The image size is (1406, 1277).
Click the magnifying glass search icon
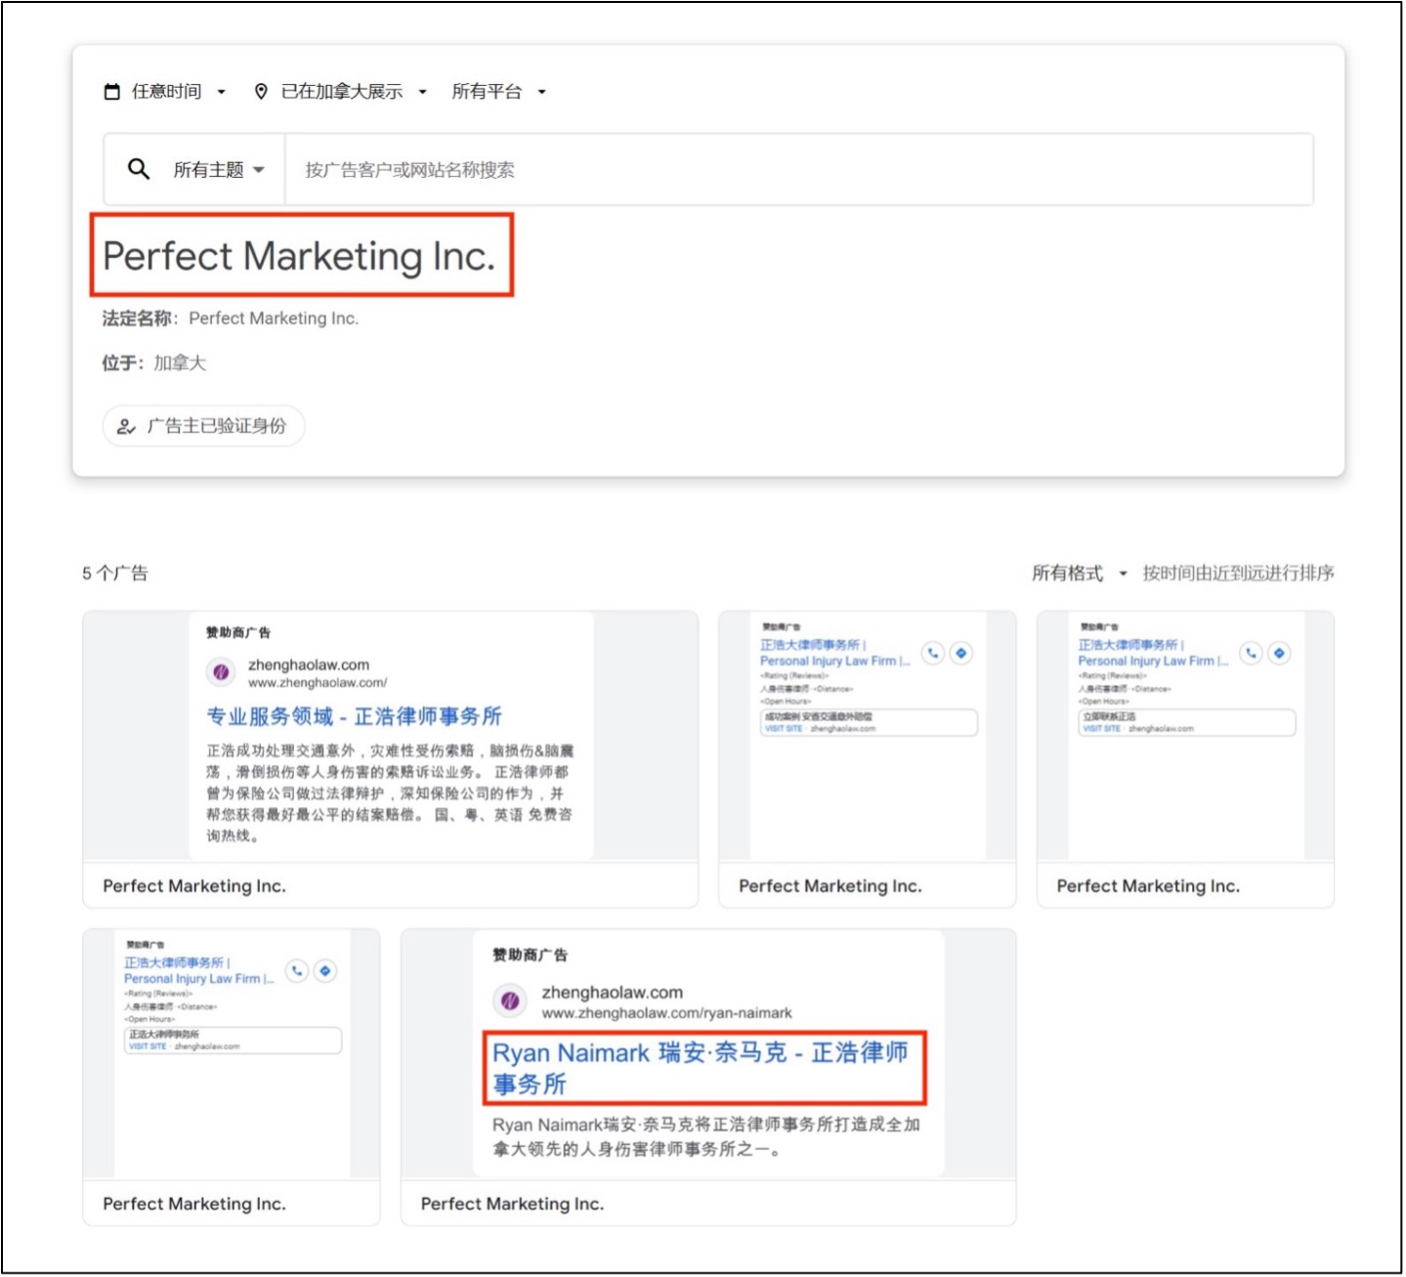(139, 169)
